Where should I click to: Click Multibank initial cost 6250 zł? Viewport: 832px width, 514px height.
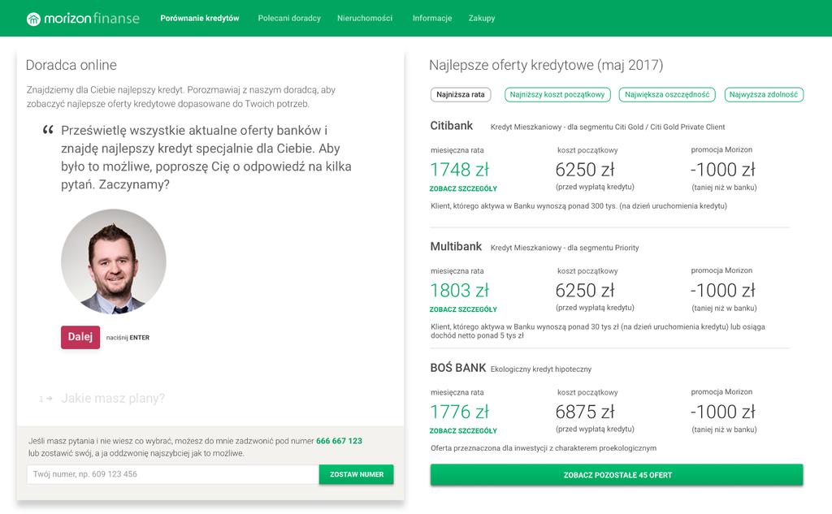point(585,291)
